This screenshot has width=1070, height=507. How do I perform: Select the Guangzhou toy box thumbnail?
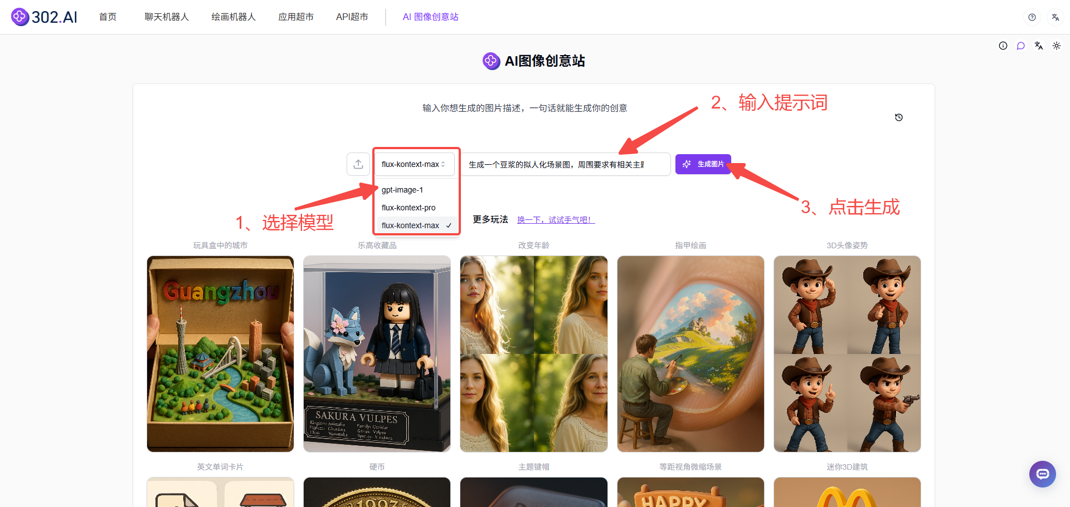220,353
